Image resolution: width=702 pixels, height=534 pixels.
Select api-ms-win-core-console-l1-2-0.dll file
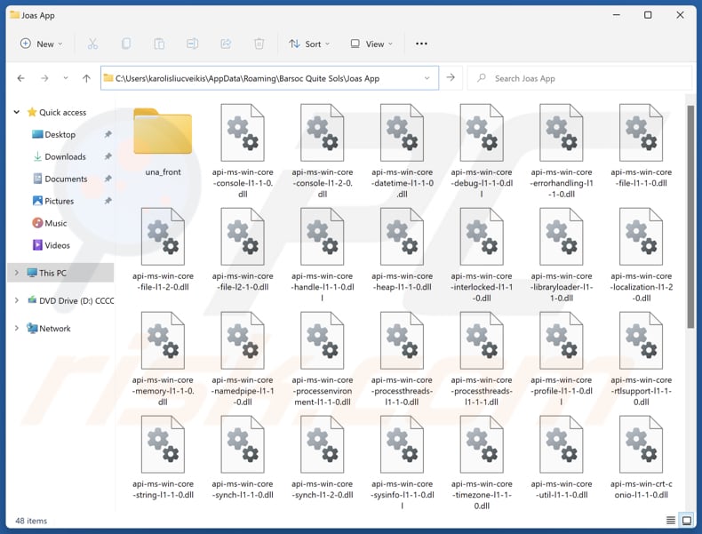click(323, 151)
